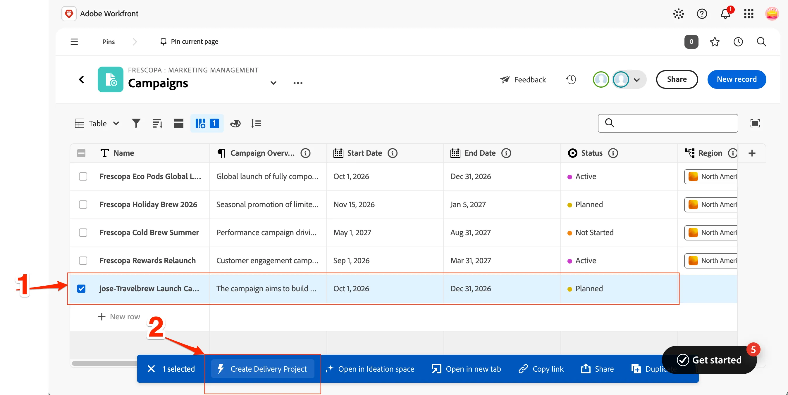Open the notifications bell
788x395 pixels.
tap(725, 14)
